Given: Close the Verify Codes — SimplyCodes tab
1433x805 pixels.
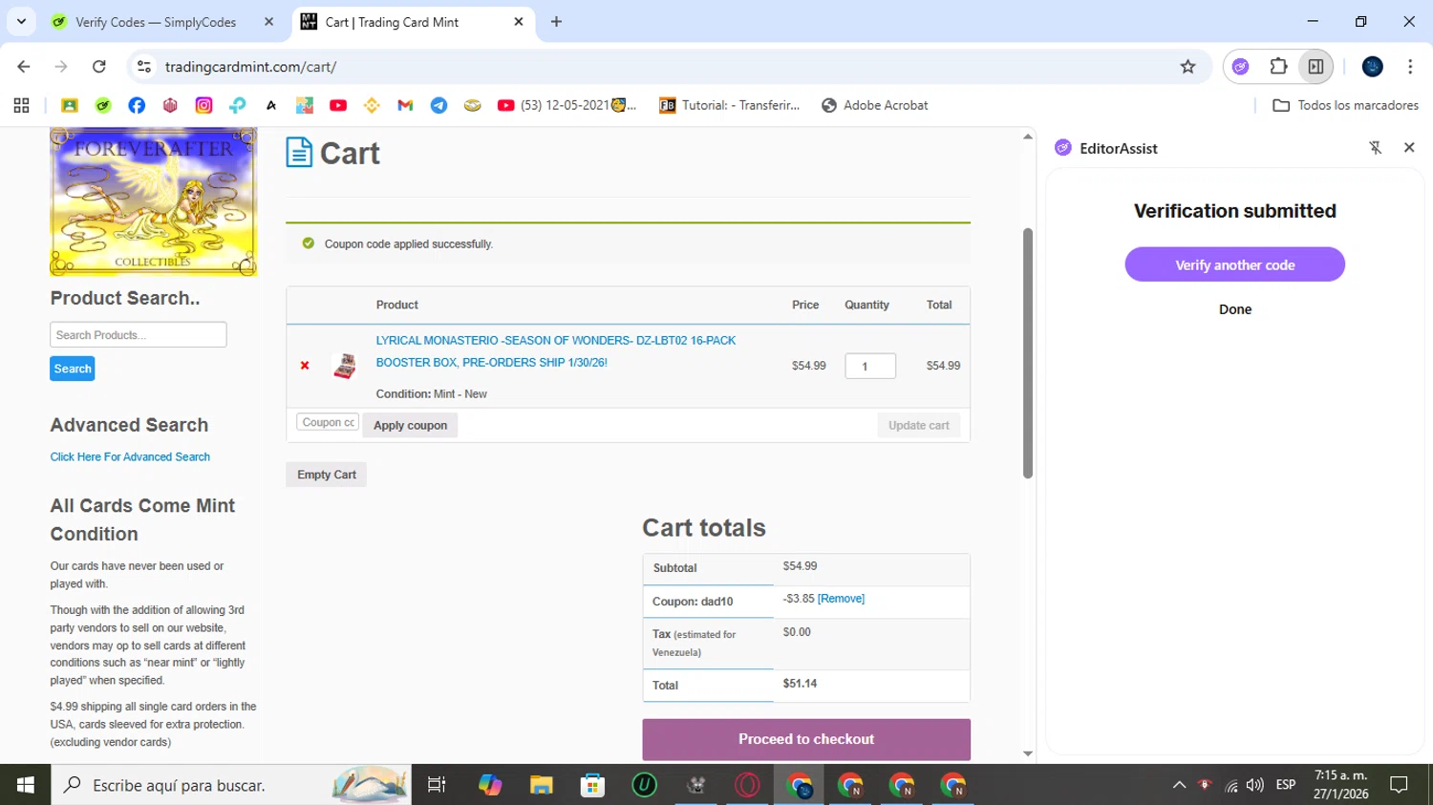Looking at the screenshot, I should click(268, 22).
